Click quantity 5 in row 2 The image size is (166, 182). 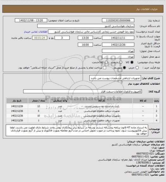[x=39, y=111]
